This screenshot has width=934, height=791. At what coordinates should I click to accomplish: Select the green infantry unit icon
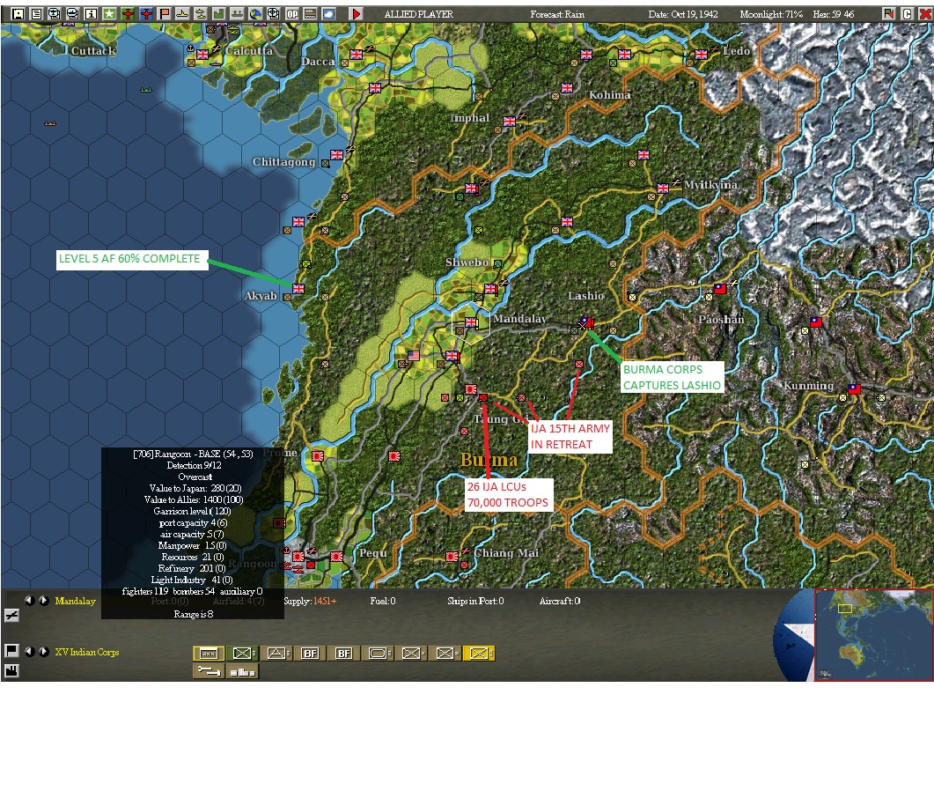[242, 654]
